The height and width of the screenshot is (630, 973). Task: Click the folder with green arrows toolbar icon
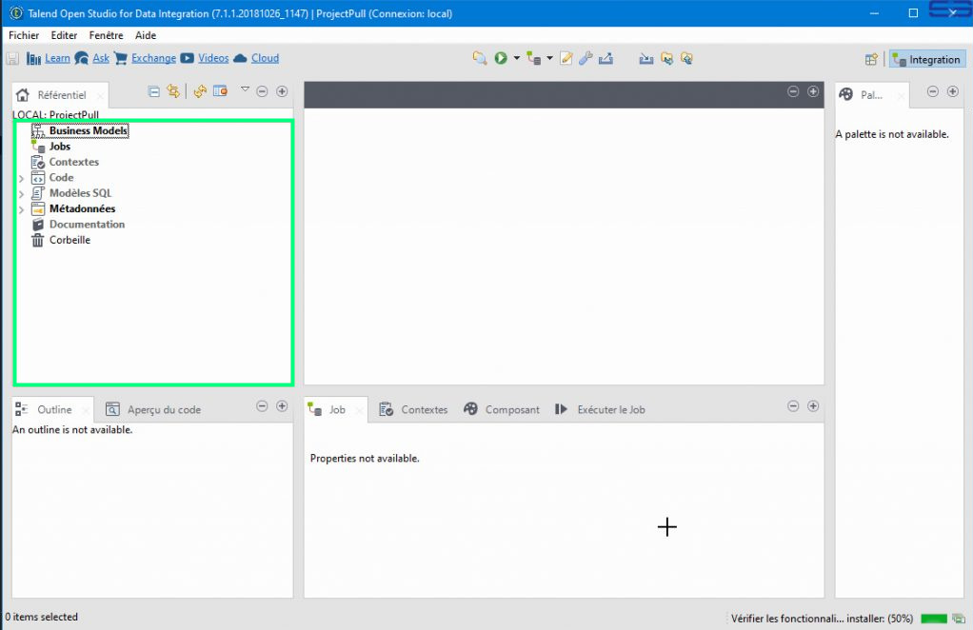click(x=667, y=58)
